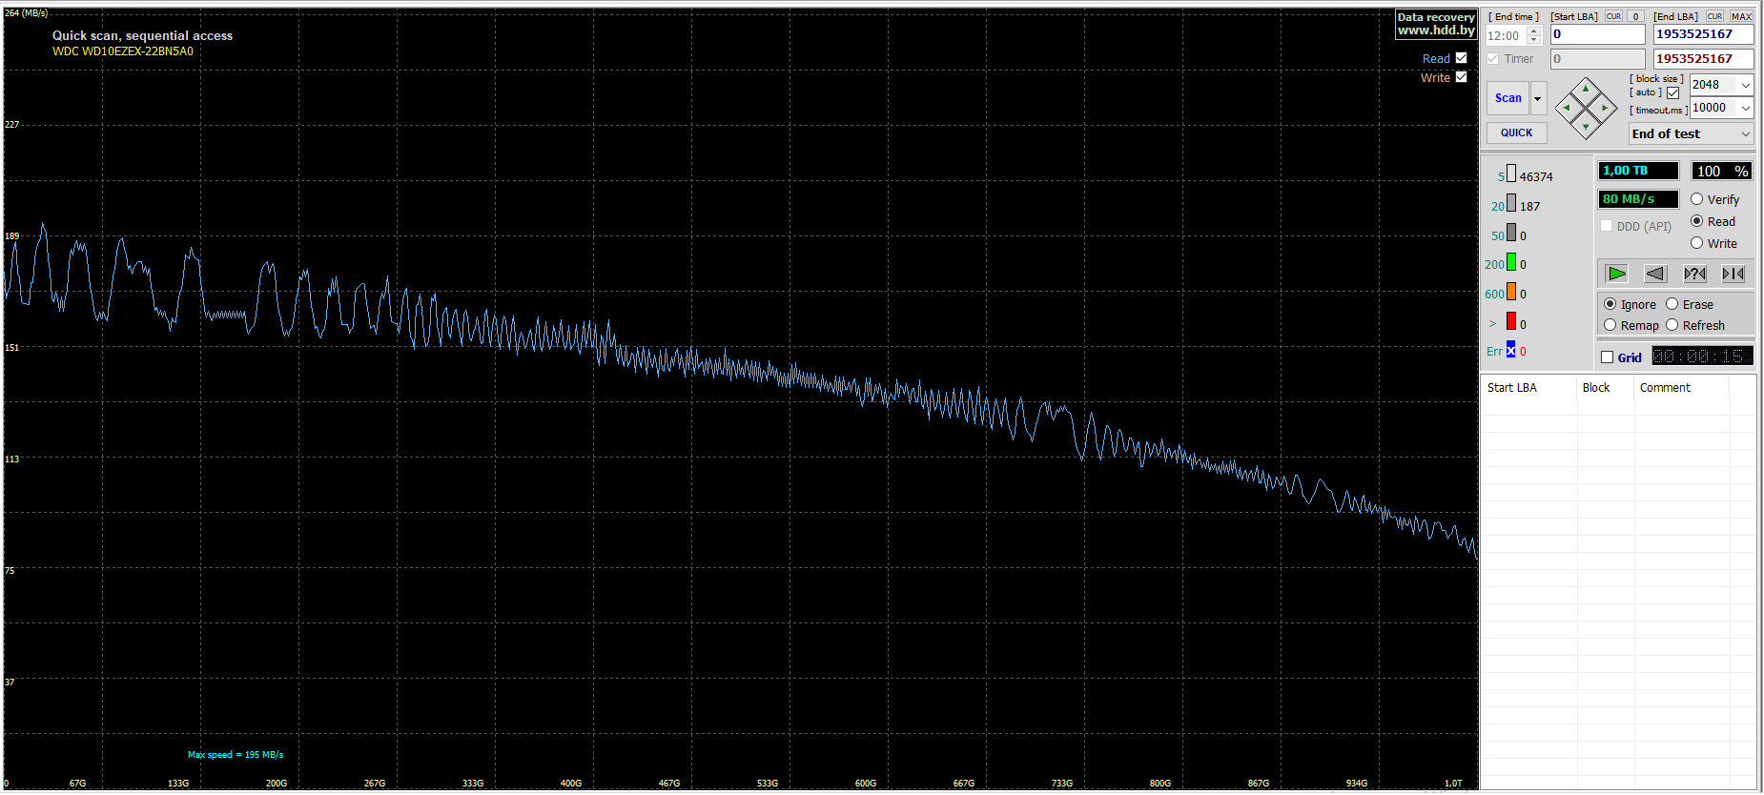Click the Start LBA column header
Viewport: 1764px width, 795px height.
[1529, 388]
